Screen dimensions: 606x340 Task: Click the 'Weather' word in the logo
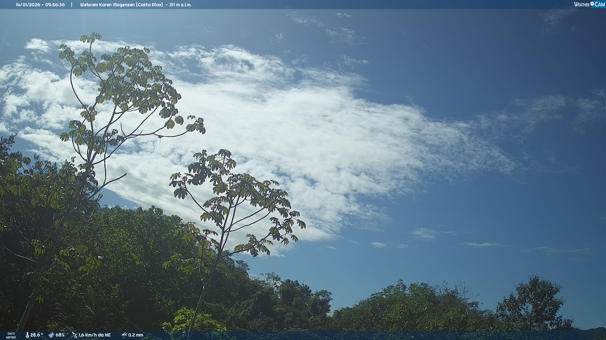tap(582, 4)
